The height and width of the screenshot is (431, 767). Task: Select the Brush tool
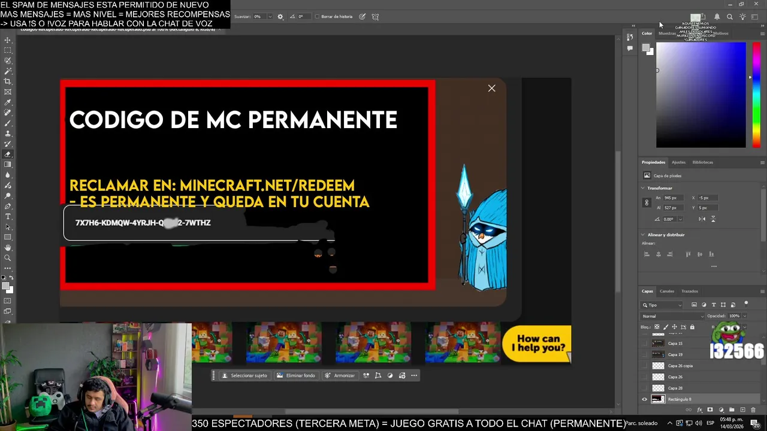(x=8, y=123)
